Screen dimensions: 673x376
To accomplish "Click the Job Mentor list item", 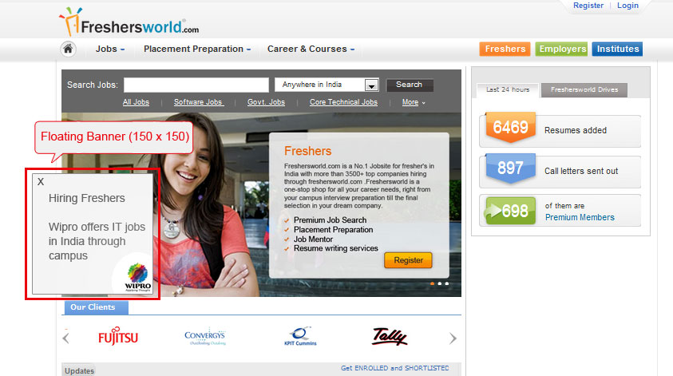I will coord(313,239).
